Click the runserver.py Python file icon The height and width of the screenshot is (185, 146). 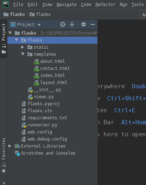24,125
